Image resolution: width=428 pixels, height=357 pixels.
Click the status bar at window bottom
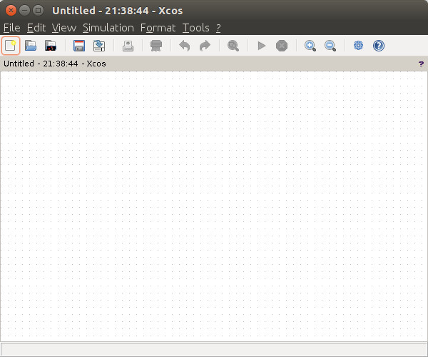214,349
